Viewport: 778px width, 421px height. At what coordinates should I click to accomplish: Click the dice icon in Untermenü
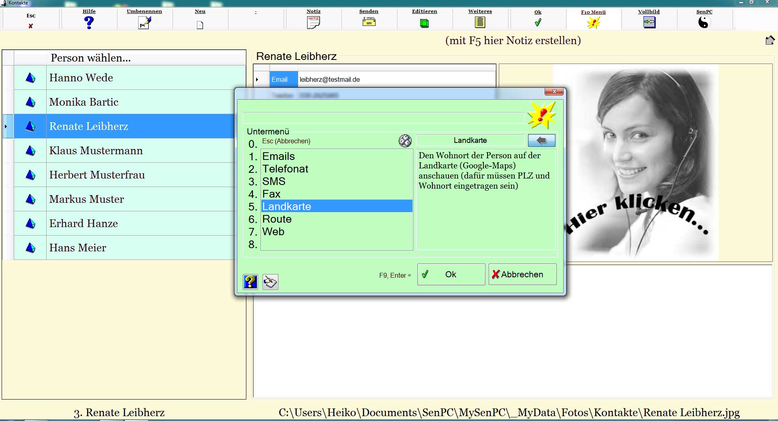(405, 141)
